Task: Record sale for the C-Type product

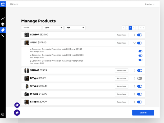Action: (x=122, y=86)
